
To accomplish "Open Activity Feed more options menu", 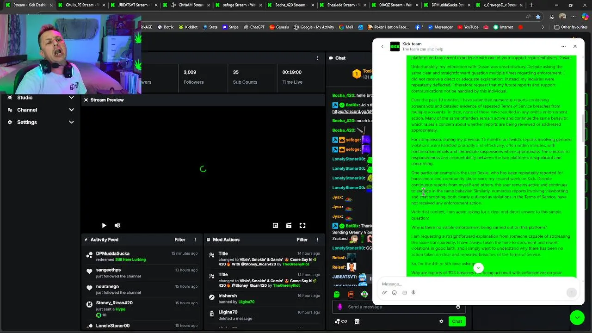I will point(195,240).
